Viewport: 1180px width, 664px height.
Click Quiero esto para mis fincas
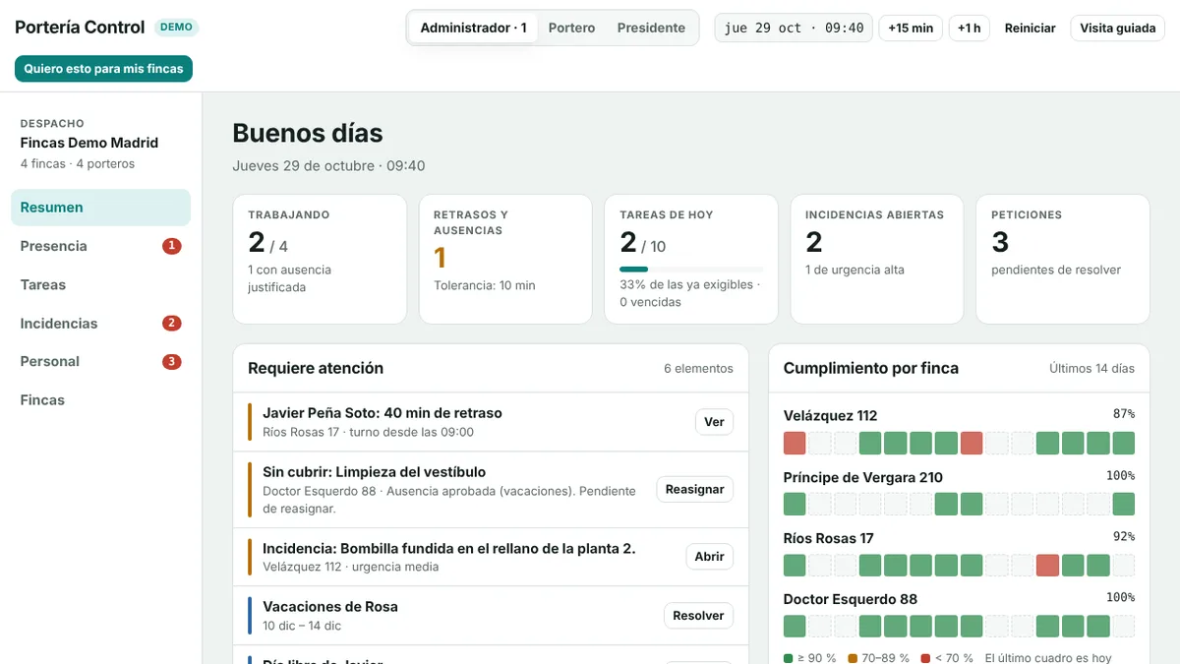tap(103, 69)
